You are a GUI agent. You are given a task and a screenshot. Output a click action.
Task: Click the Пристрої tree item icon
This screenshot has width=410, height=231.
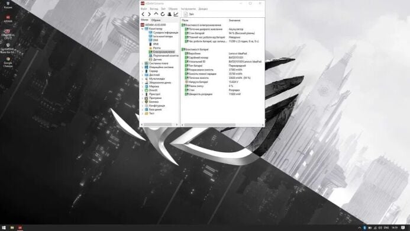147,94
